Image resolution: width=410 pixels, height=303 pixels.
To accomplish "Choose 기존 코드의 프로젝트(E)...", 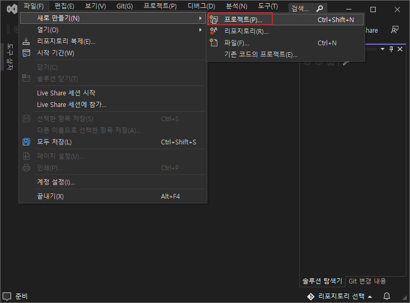I will (x=285, y=54).
